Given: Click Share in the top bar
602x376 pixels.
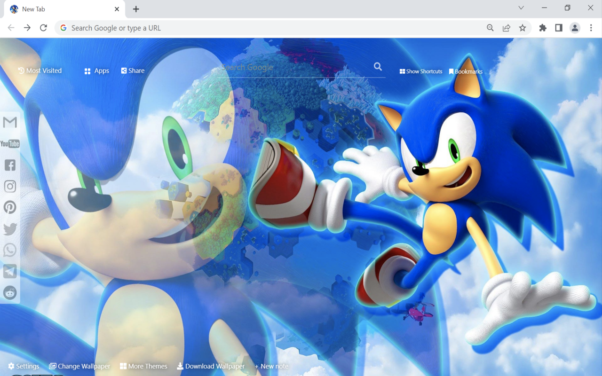Looking at the screenshot, I should pos(133,70).
